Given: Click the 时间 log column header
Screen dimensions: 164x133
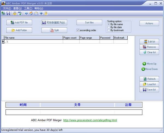Looking at the screenshot, I should [23, 105].
